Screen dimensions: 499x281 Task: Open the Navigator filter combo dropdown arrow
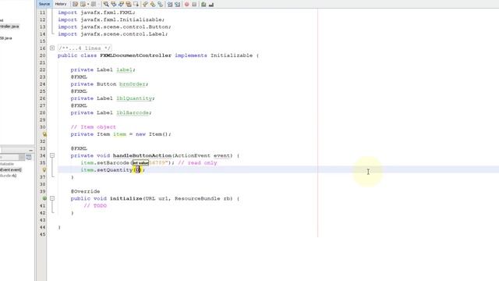(x=22, y=157)
